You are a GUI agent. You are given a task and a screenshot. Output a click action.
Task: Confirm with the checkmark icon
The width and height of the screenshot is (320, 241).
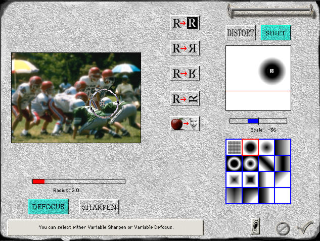304,227
